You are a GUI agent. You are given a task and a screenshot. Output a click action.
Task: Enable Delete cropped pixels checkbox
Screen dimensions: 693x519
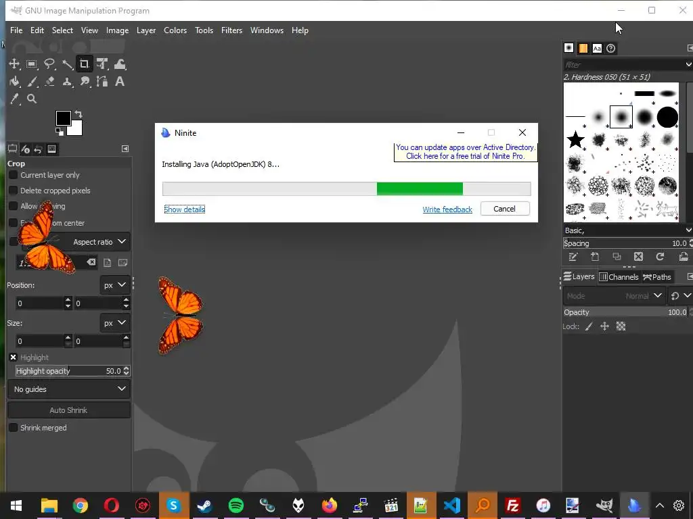(14, 191)
